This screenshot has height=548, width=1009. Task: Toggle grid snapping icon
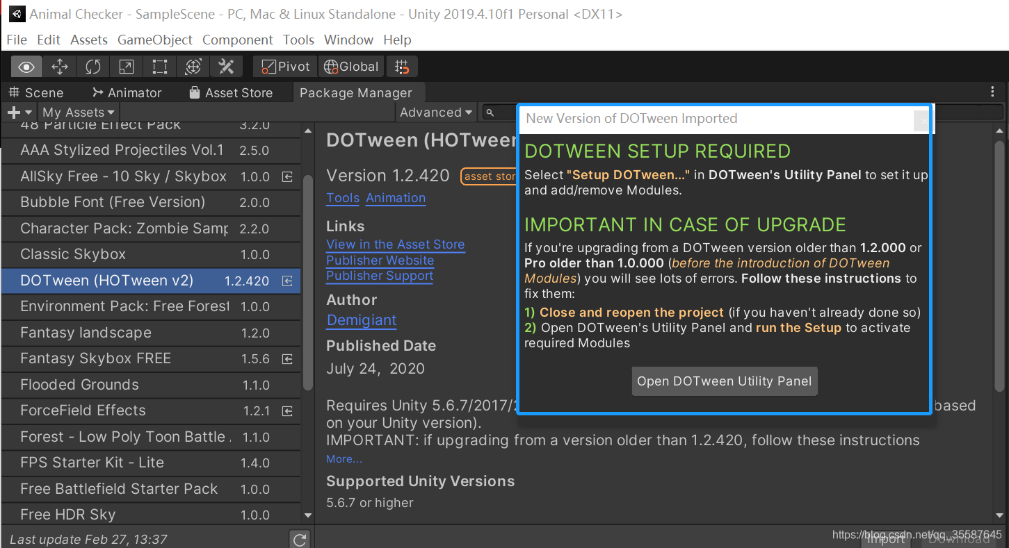tap(402, 67)
